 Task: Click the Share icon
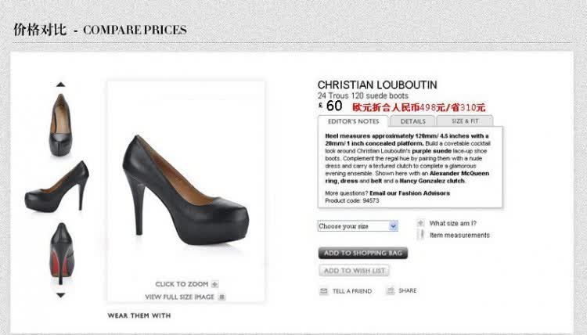pos(391,291)
